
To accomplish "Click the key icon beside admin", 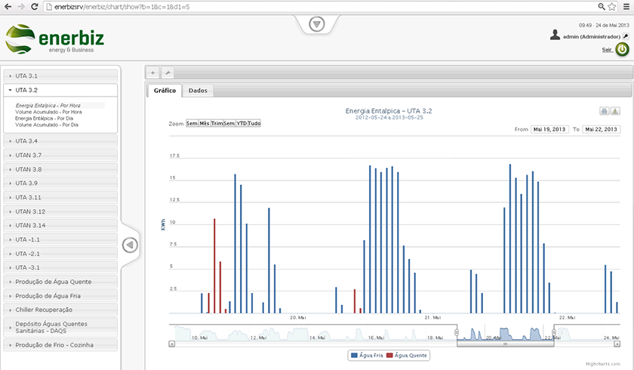I will 626,36.
